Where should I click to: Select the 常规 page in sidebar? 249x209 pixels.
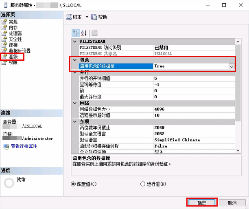13,22
